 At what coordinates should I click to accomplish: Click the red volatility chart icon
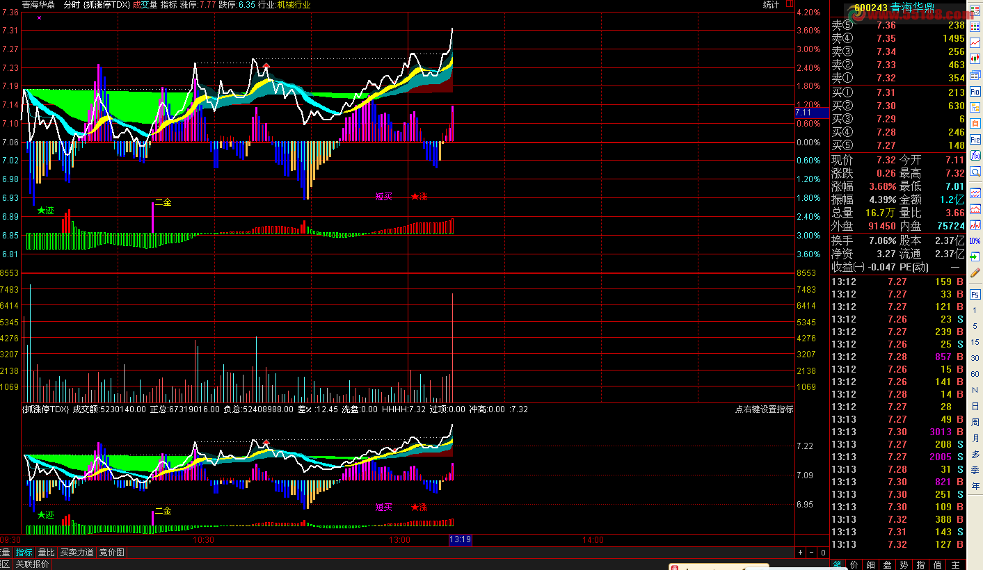tap(975, 225)
